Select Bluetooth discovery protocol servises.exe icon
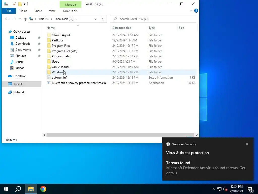Image resolution: width=258 pixels, height=194 pixels. click(49, 83)
